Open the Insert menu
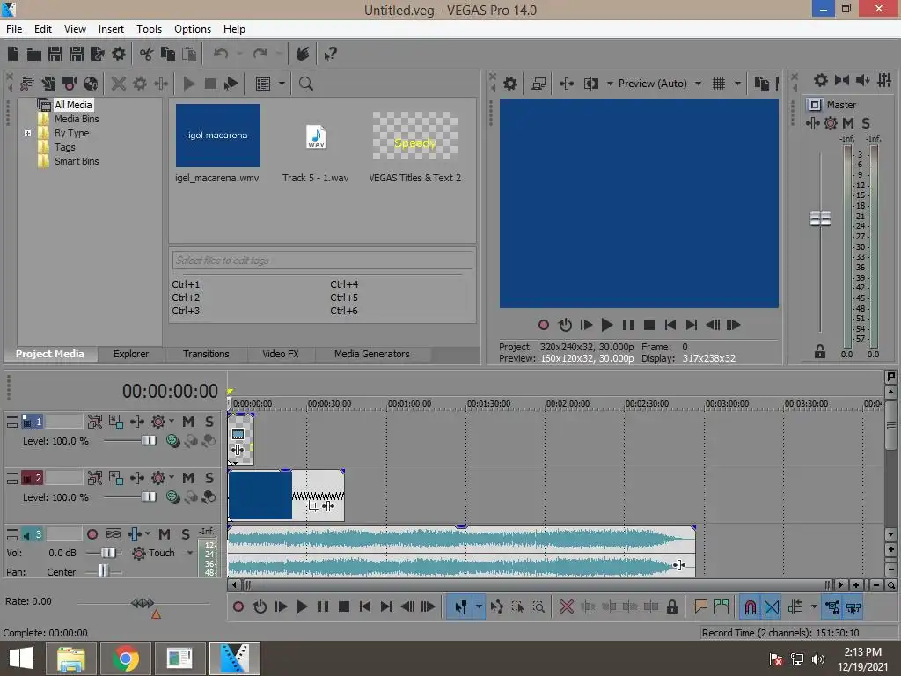 pos(111,29)
